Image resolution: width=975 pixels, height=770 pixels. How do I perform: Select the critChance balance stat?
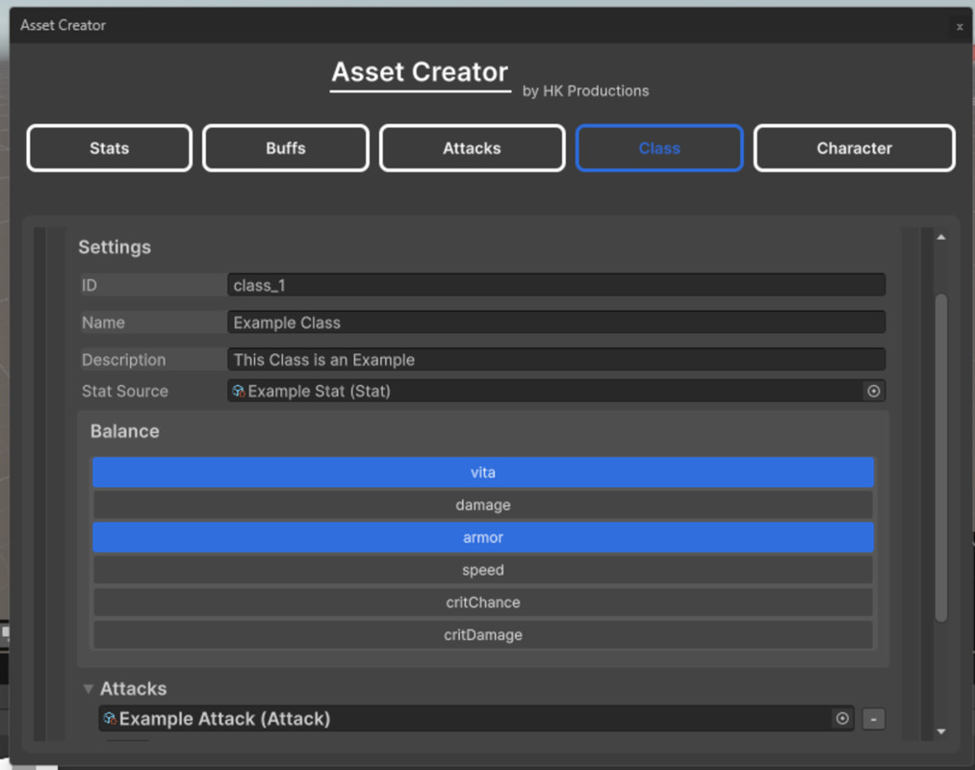point(482,602)
